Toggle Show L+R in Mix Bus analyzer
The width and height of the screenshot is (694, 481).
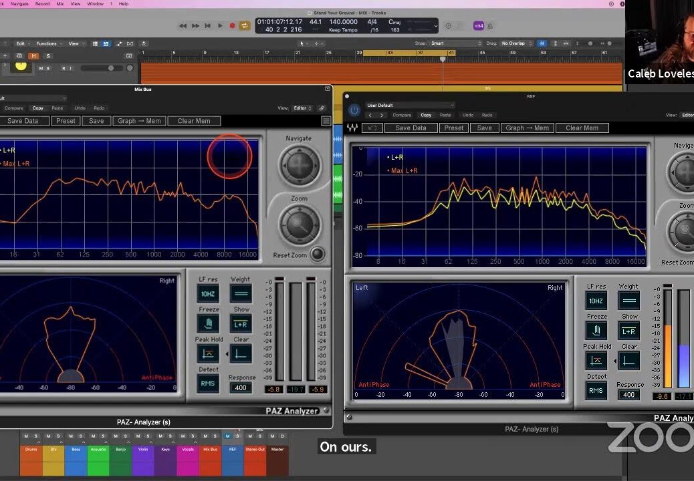(241, 324)
